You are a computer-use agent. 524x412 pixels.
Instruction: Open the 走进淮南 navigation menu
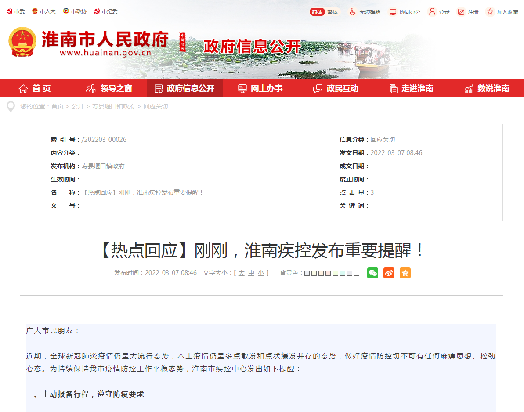coord(412,88)
